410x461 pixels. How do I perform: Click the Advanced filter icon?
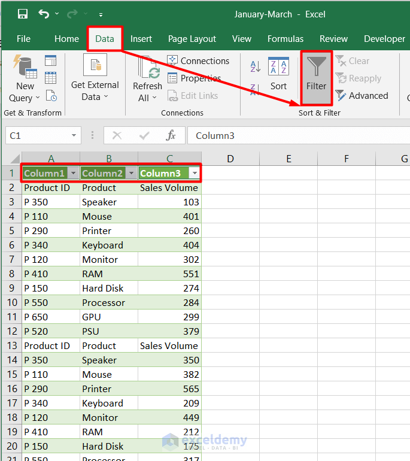point(341,96)
